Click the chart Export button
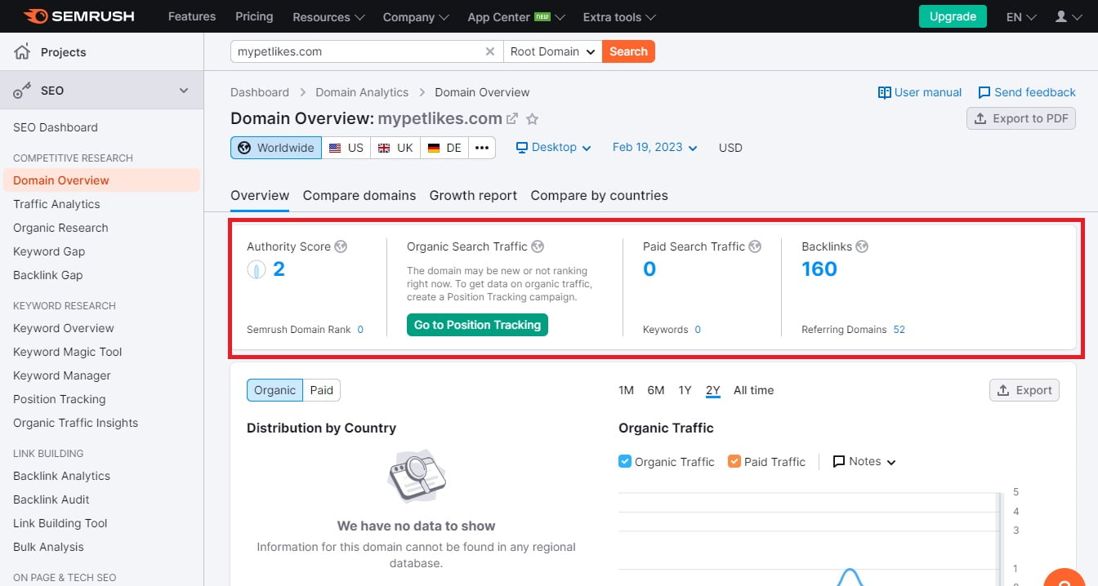Viewport: 1098px width, 586px height. pos(1024,390)
